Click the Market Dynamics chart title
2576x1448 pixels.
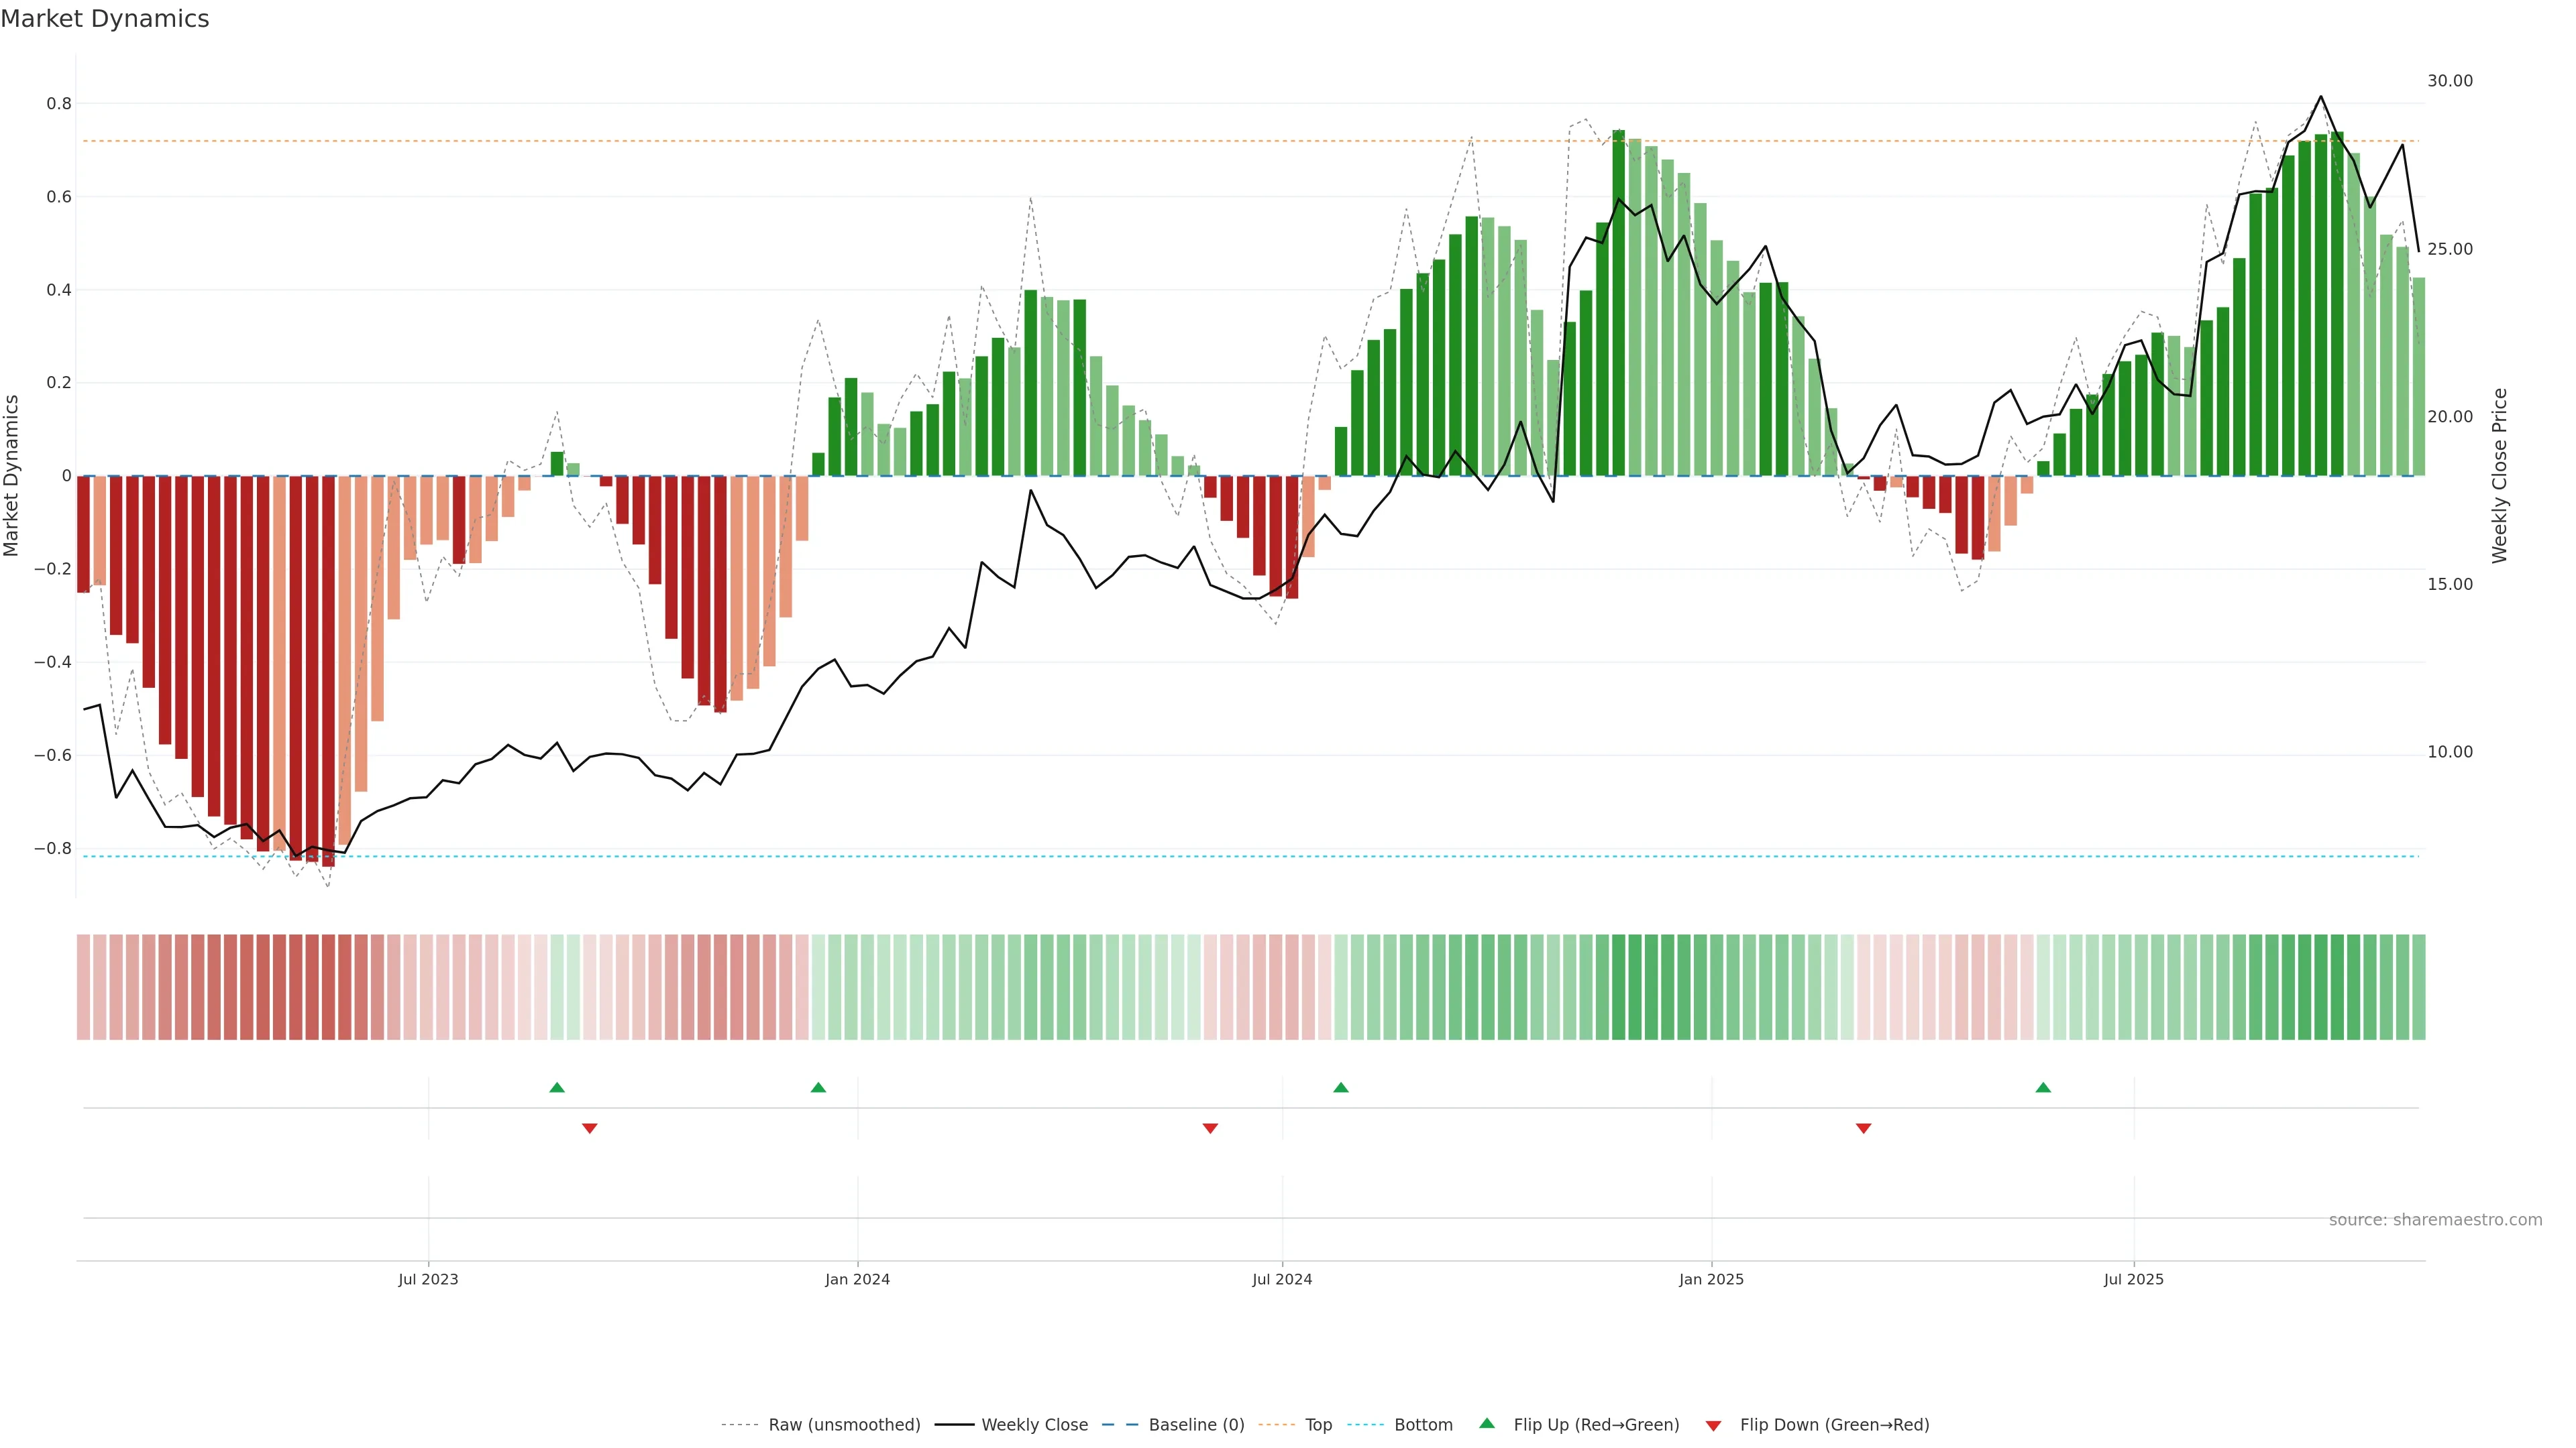click(x=105, y=19)
